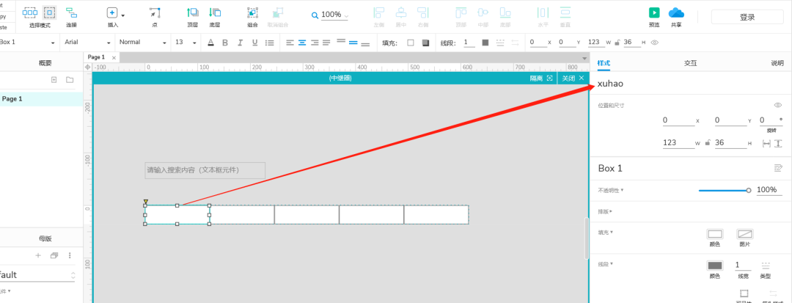
Task: Open the 插入 dropdown arrow
Action: pos(122,15)
